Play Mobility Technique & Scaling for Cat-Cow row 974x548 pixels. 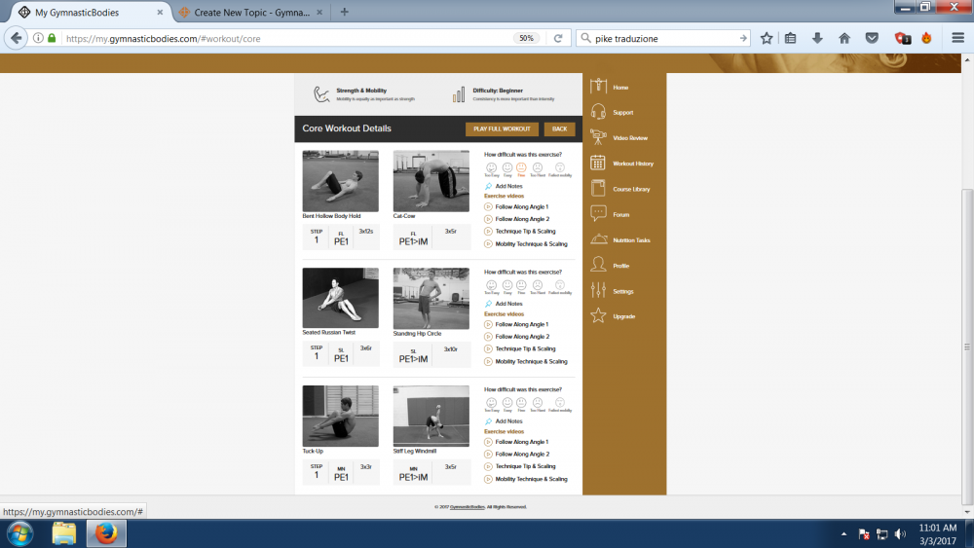click(x=488, y=244)
